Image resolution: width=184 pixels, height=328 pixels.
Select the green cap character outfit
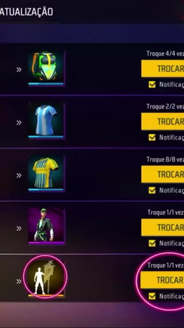pyautogui.click(x=46, y=226)
